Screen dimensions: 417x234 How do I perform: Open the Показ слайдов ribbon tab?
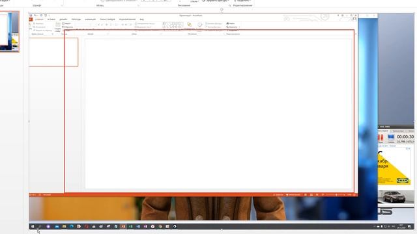[108, 19]
